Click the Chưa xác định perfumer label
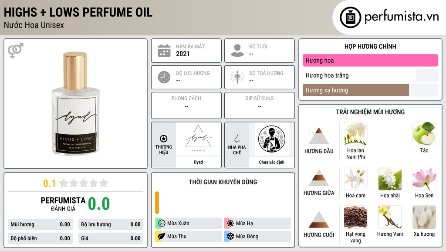 pyautogui.click(x=272, y=162)
